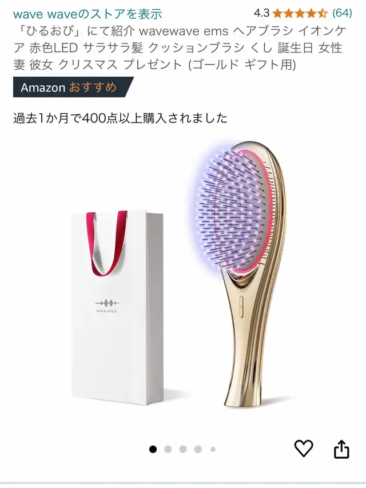Screen dimensions: 366x488
Task: Go to the fourth image dot
Action: click(x=198, y=449)
